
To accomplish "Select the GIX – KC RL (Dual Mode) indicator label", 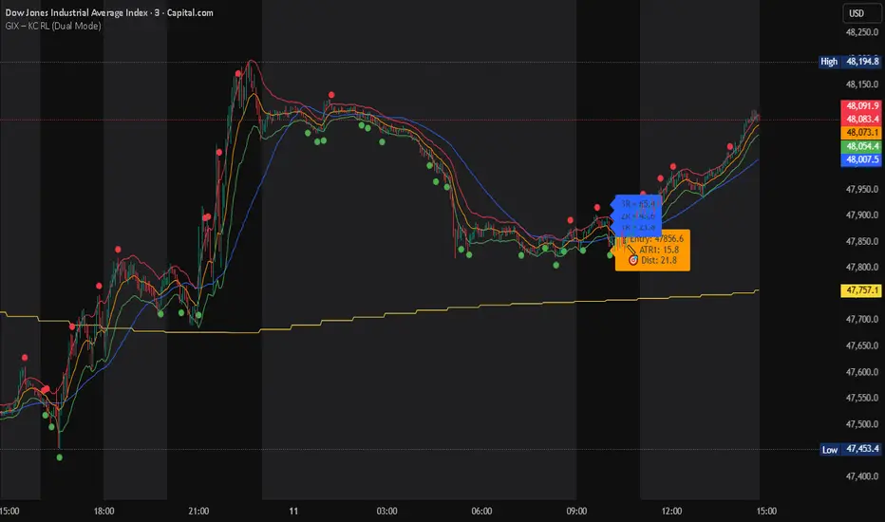I will pyautogui.click(x=53, y=26).
